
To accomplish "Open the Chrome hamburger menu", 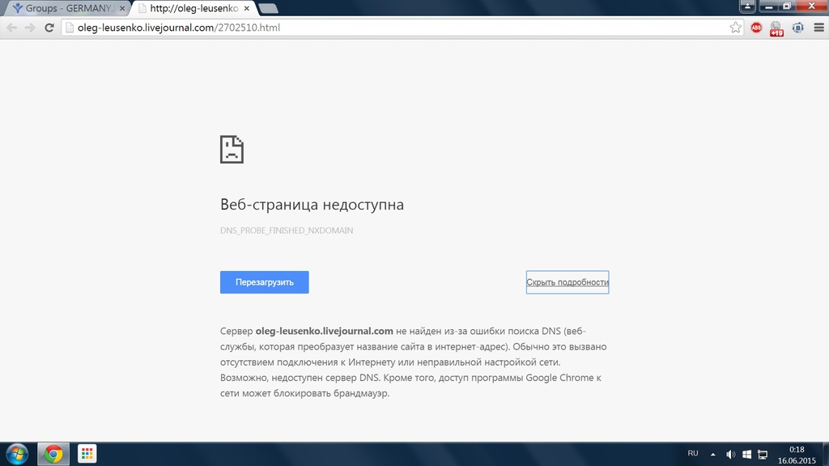I will [819, 28].
